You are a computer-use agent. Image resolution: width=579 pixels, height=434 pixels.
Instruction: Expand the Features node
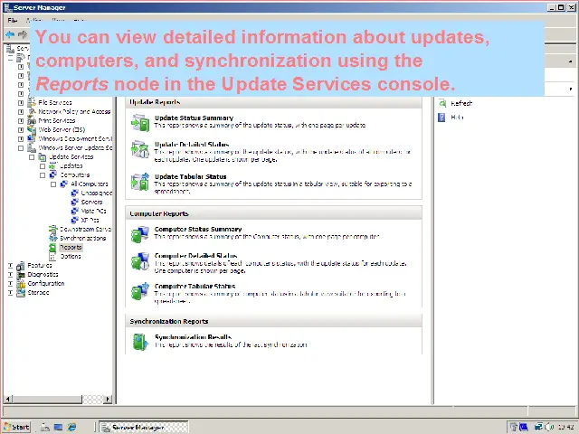[x=10, y=266]
